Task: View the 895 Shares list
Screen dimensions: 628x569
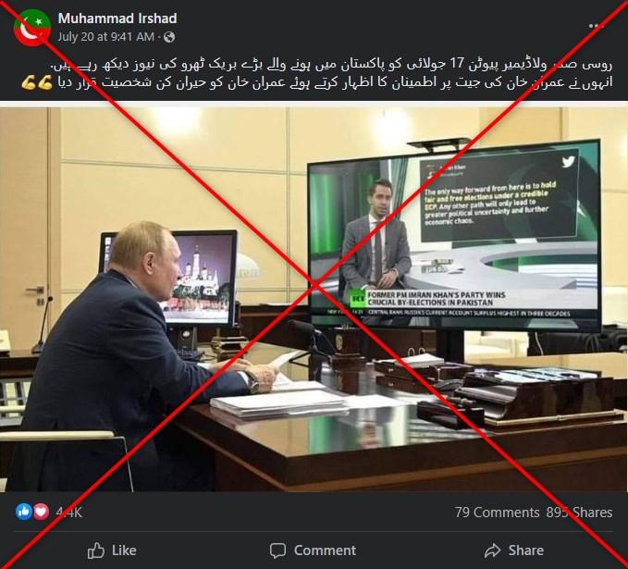Action: [579, 513]
